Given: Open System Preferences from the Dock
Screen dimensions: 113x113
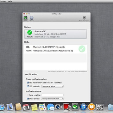Looking at the screenshot, I should (100, 107).
